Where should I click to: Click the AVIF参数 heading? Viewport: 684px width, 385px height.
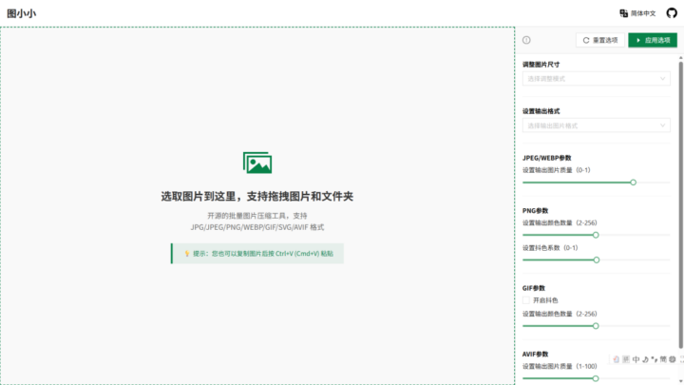(x=535, y=354)
